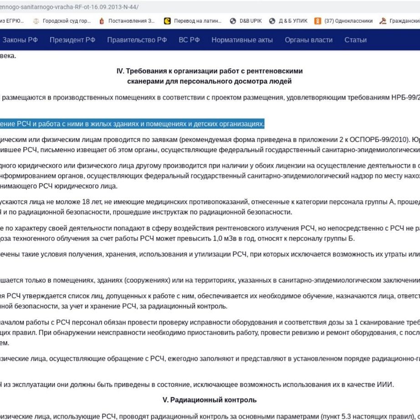
Task: Click the line about 'информированием органов' and санитарно-эпидемиологический надзор
Action: [x=210, y=176]
